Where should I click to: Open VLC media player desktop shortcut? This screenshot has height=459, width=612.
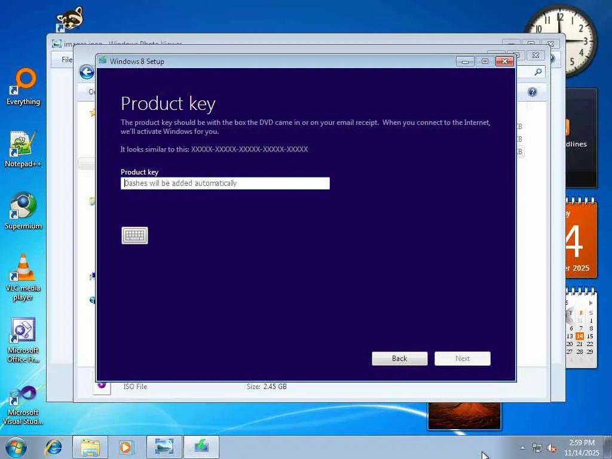click(23, 277)
